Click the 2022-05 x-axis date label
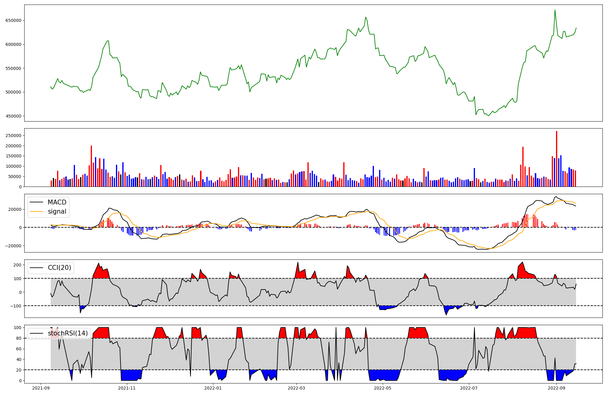Viewport: 607px width, 395px height. pyautogui.click(x=382, y=388)
